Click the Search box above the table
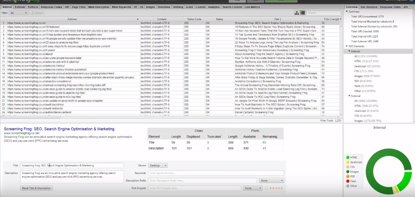Viewport: 415px width, 197px height. pos(323,13)
